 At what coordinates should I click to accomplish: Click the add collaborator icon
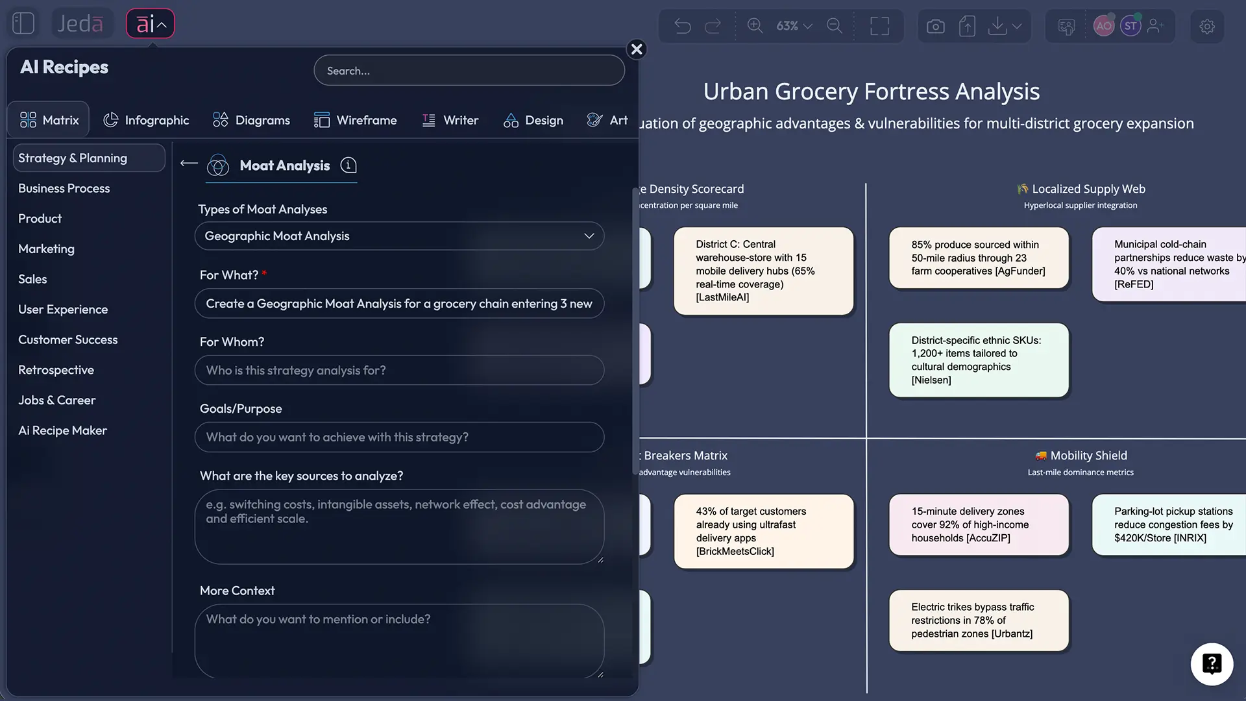[1156, 26]
